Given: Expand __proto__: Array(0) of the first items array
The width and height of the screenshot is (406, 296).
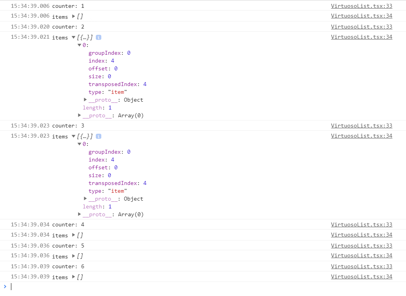Looking at the screenshot, I should [80, 115].
